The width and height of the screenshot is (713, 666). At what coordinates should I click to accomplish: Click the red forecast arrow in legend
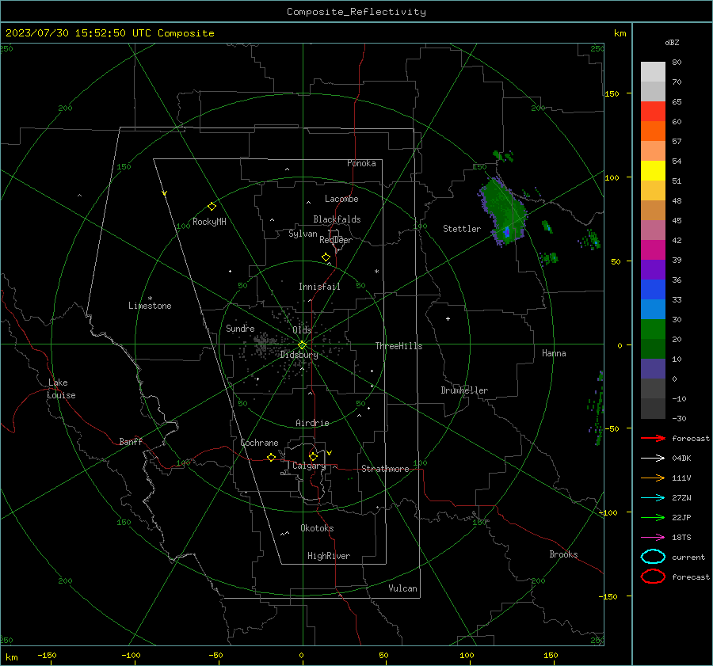pos(653,438)
